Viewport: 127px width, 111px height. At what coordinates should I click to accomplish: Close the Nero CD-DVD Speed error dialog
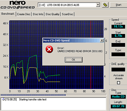[102, 40]
